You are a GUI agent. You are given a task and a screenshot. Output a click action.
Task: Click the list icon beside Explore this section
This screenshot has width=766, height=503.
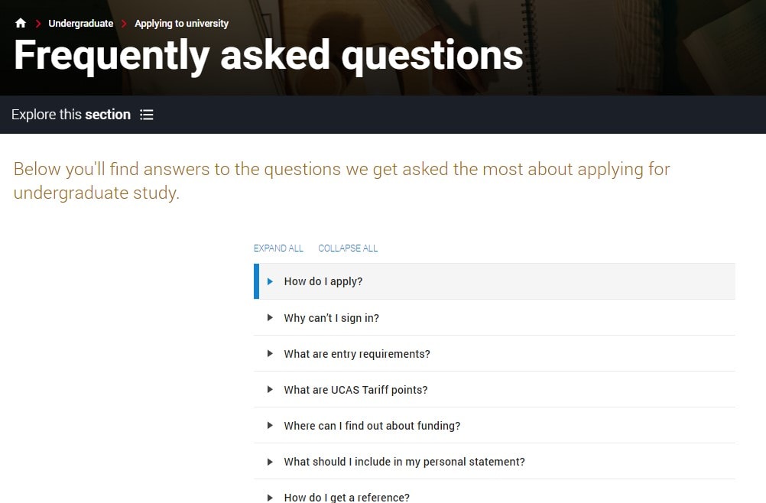tap(147, 115)
